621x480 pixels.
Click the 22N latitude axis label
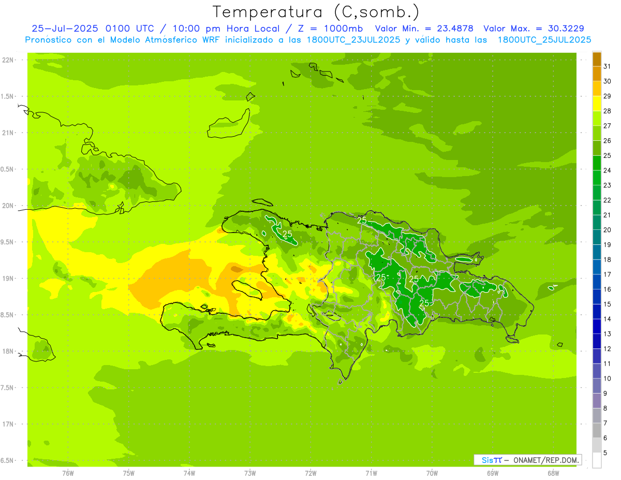point(8,60)
